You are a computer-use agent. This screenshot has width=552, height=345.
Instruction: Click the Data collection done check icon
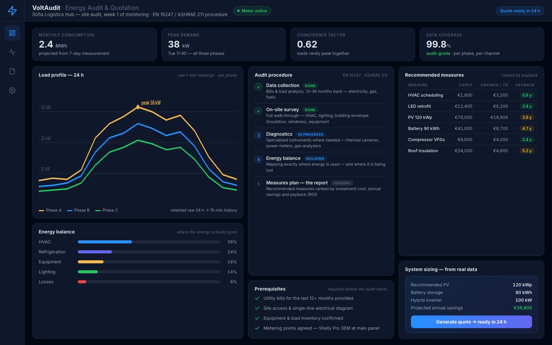(258, 87)
